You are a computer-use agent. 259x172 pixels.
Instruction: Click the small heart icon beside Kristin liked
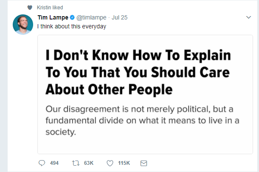pos(29,8)
